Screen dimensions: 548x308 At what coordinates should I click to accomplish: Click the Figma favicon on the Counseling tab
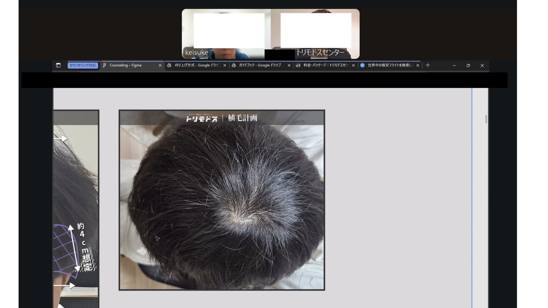(x=104, y=65)
